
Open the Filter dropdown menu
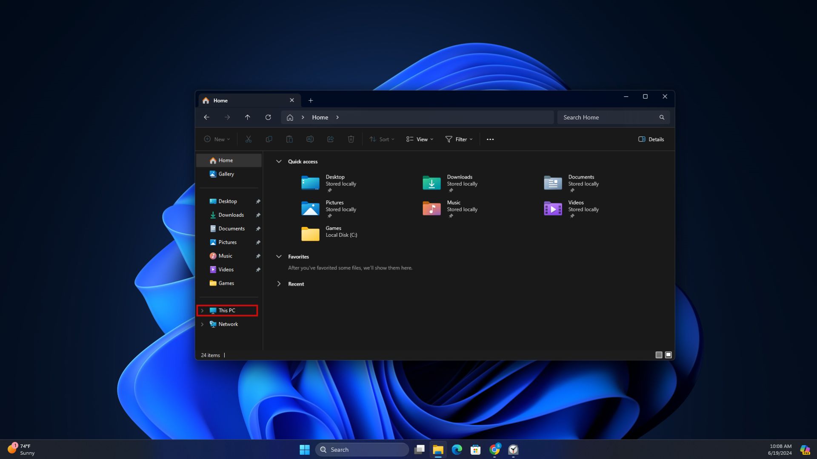[x=459, y=139]
